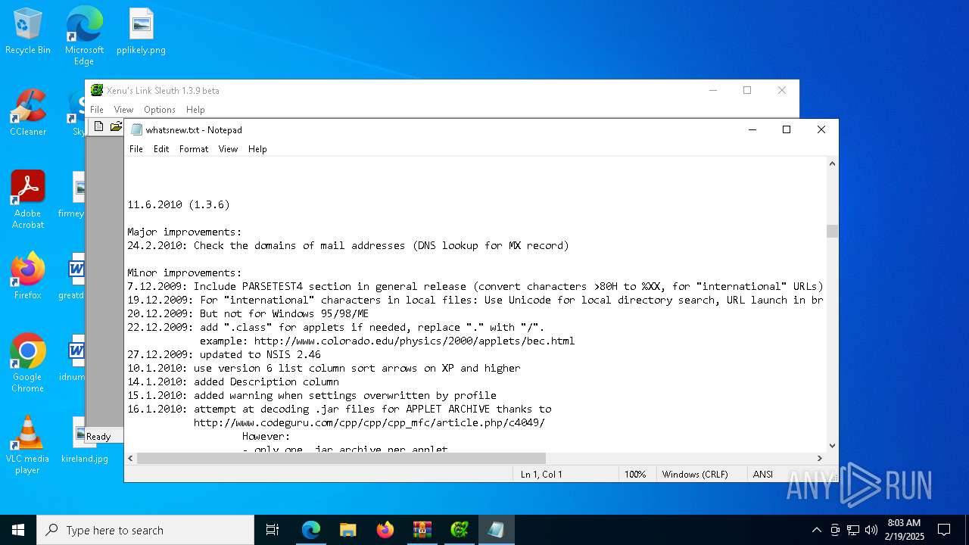The height and width of the screenshot is (545, 969).
Task: Launch Firefox from the taskbar
Action: (x=385, y=530)
